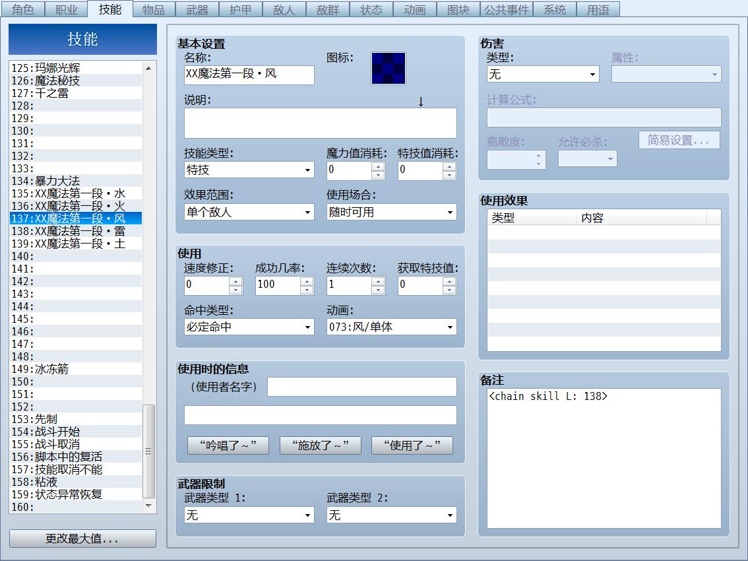Switch to the 角色 tab
The image size is (748, 561).
(x=22, y=9)
